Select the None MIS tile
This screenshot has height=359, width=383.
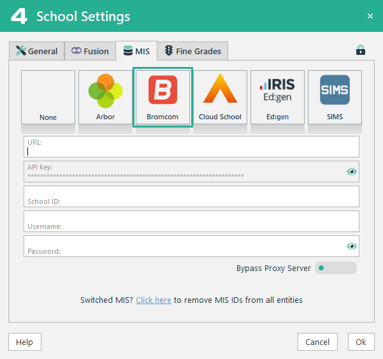(x=48, y=98)
